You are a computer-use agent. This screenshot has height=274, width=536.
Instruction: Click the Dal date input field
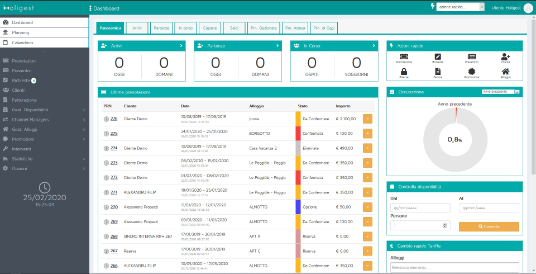coord(420,208)
